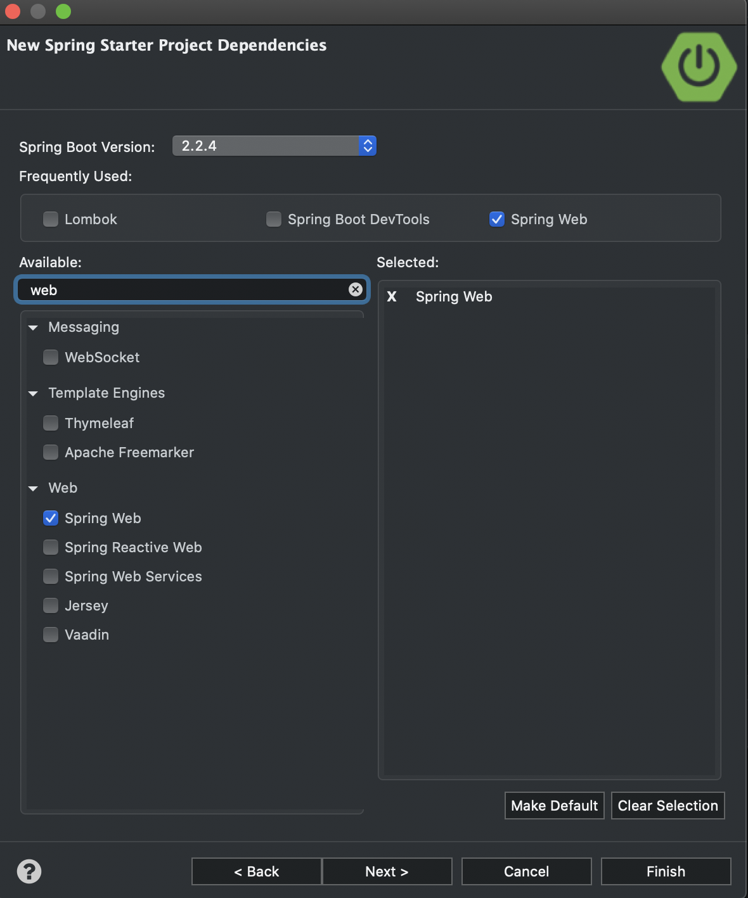Close the dialog with the red window button
Image resolution: width=748 pixels, height=898 pixels.
[13, 11]
